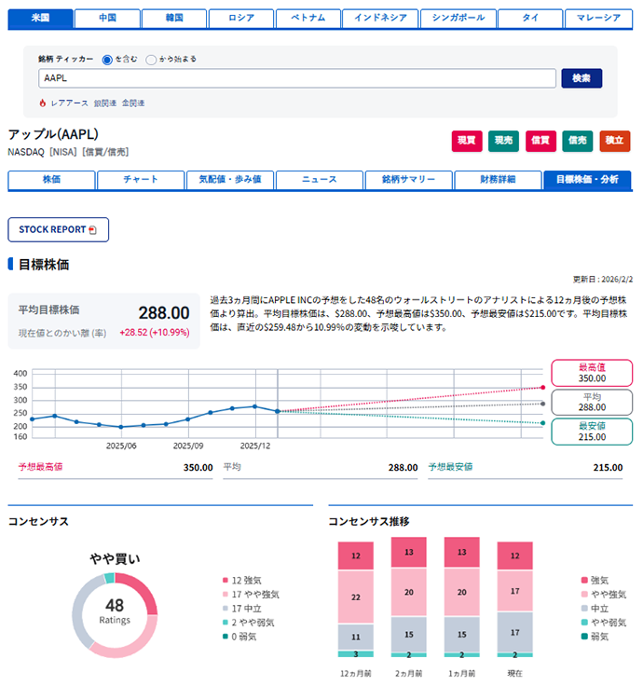Click the 予想最高値 350.00 row
Image resolution: width=643 pixels, height=686 pixels.
[116, 468]
